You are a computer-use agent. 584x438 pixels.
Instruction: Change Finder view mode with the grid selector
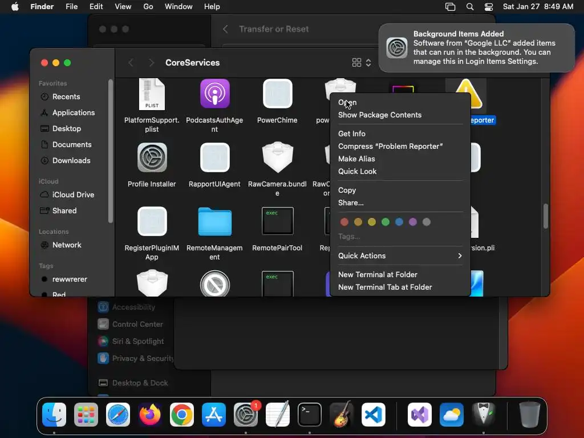[x=361, y=63]
